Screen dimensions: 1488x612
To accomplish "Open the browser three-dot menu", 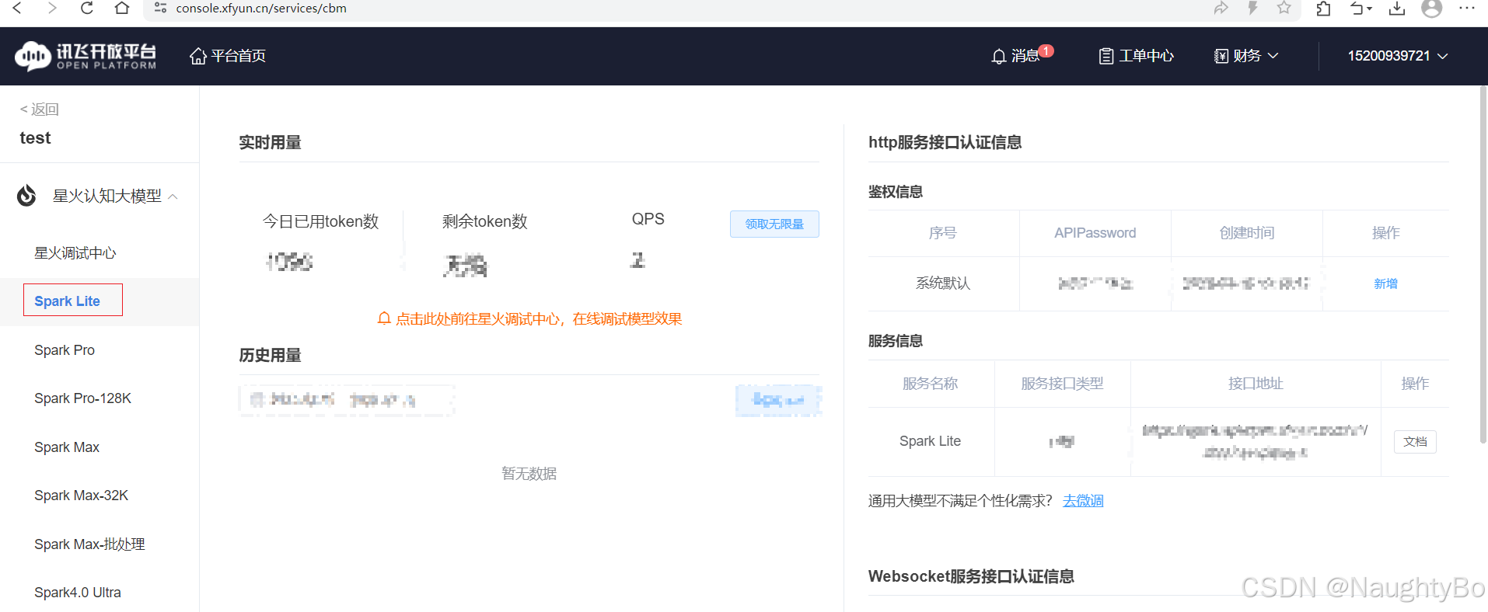I will coord(1467,8).
